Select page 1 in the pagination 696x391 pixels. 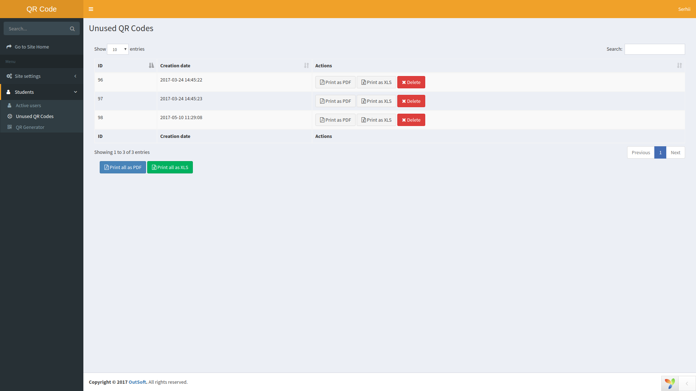tap(660, 152)
